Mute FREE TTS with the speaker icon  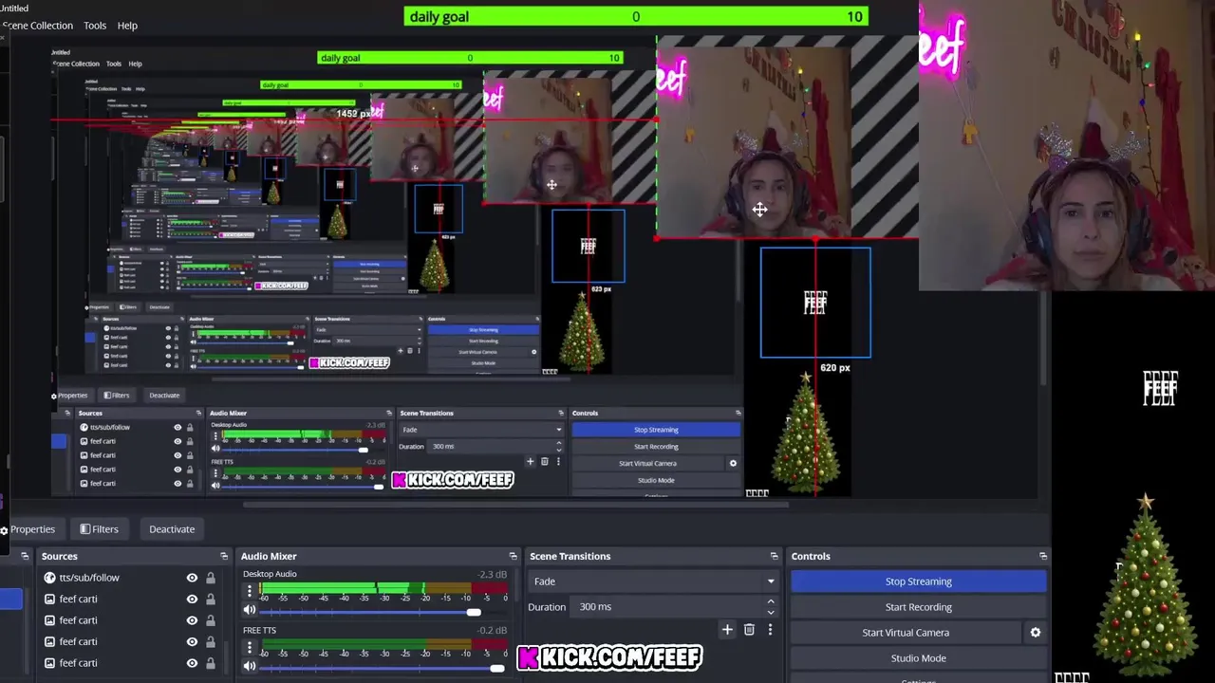point(250,668)
